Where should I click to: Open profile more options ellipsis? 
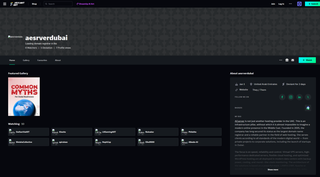[281, 60]
